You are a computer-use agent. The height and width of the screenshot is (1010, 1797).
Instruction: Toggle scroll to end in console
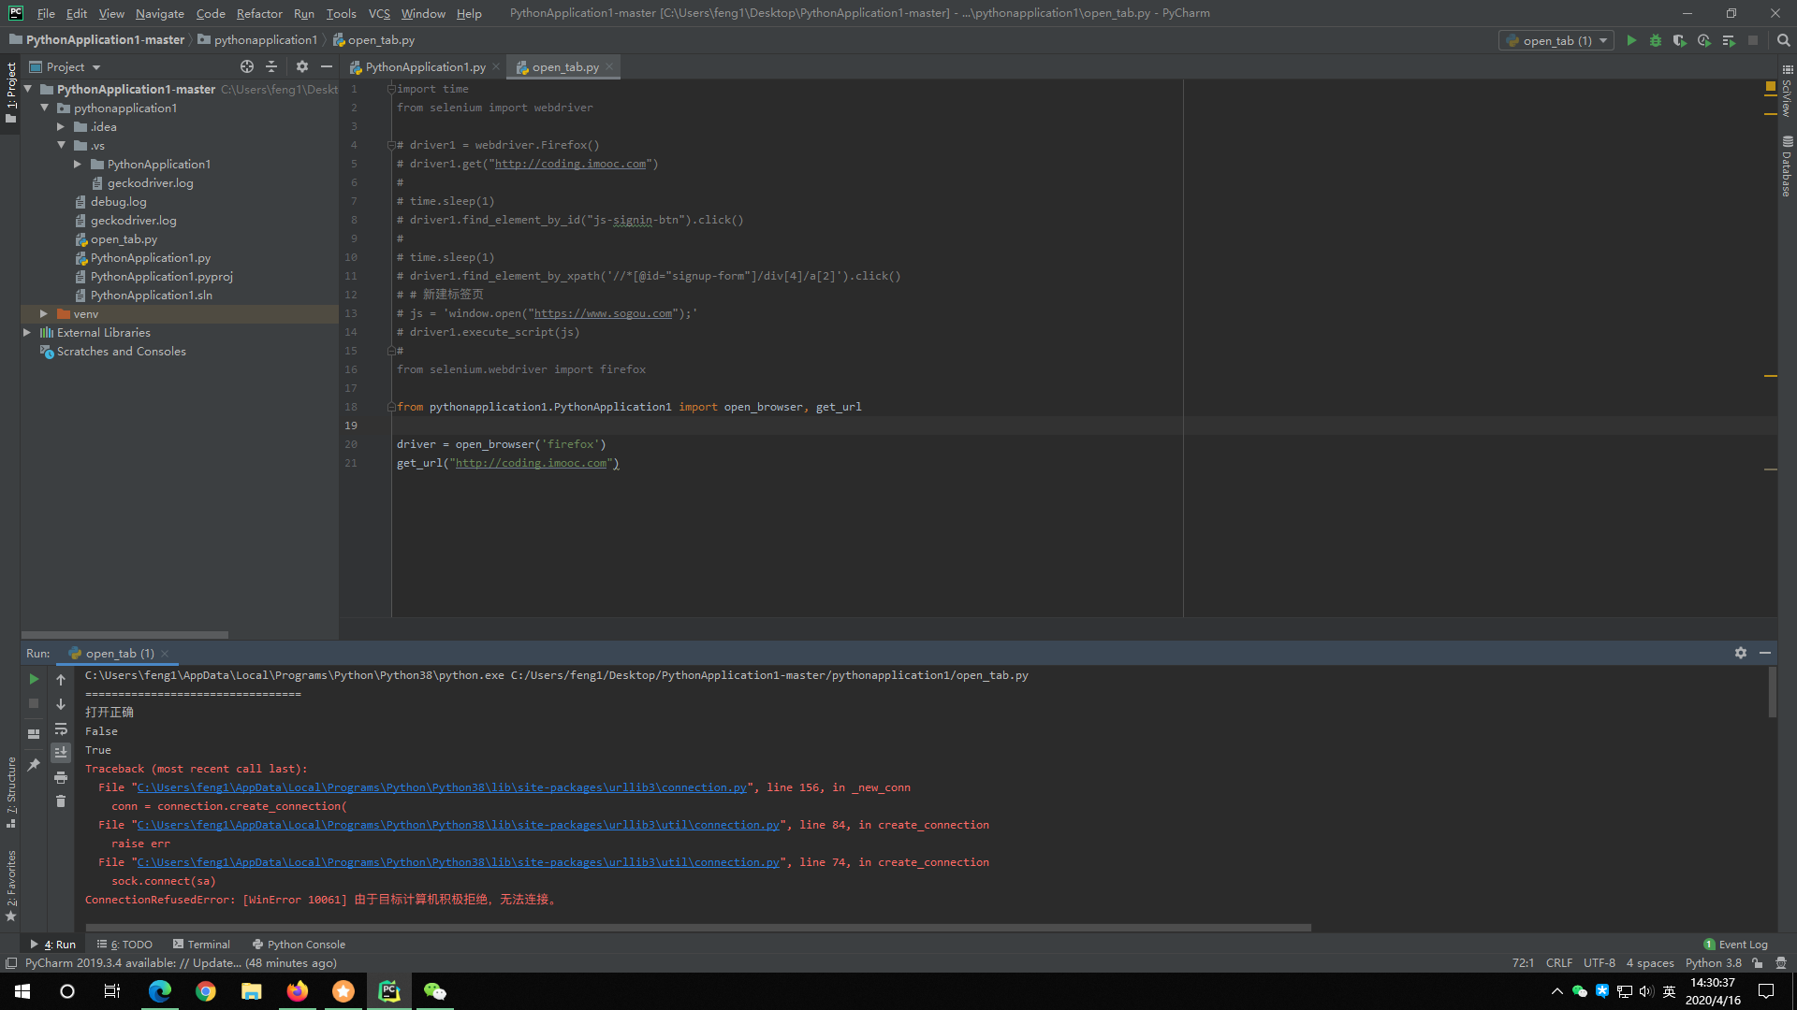61,753
